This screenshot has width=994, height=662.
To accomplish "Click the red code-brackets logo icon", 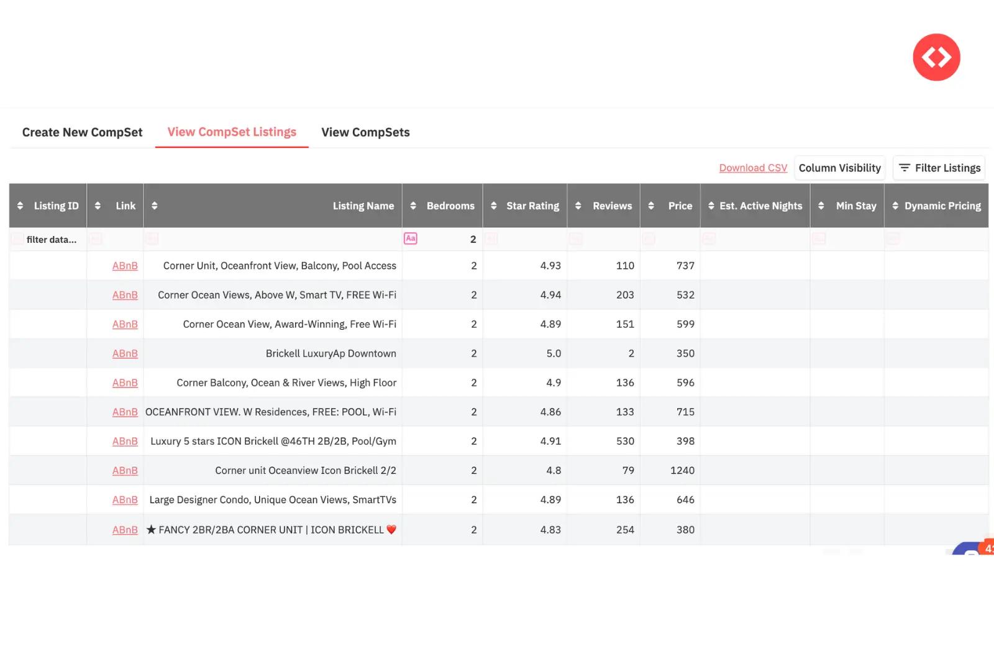I will click(x=936, y=57).
